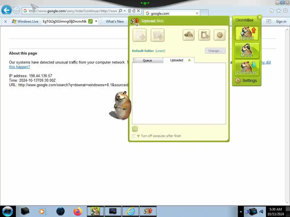290x217 pixels.
Task: Launch Firefox from taskbar
Action: point(78,211)
